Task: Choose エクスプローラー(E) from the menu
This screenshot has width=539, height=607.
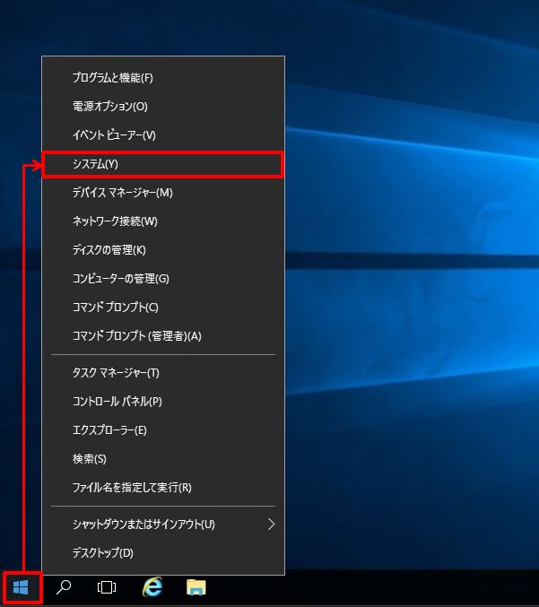Action: pyautogui.click(x=163, y=430)
